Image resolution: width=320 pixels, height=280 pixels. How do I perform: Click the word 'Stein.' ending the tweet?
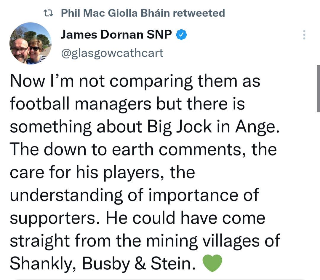click(173, 263)
